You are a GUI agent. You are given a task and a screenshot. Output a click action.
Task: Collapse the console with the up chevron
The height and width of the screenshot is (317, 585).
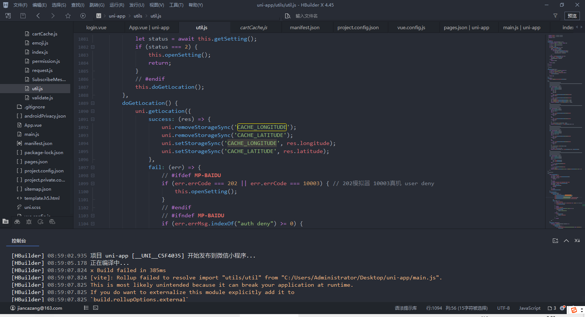tap(566, 241)
